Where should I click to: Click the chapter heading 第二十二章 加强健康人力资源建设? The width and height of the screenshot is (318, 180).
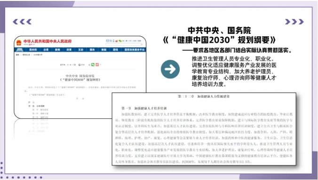[x=204, y=96]
